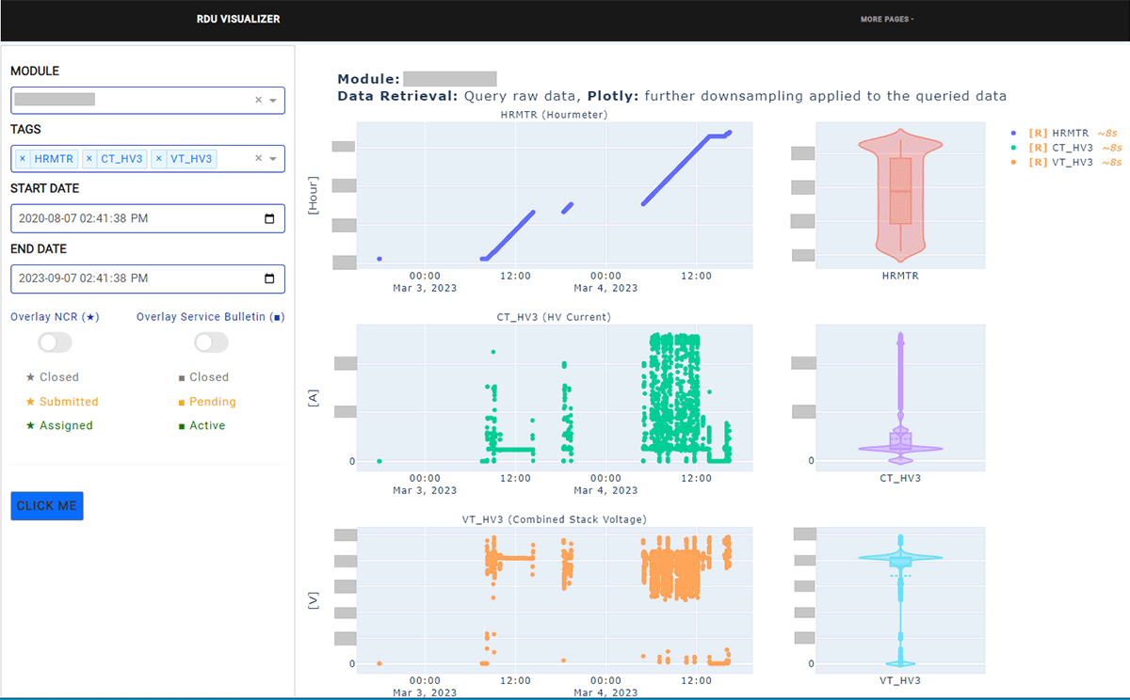
Task: Enable the Overlay NCR switch
Action: tap(55, 342)
